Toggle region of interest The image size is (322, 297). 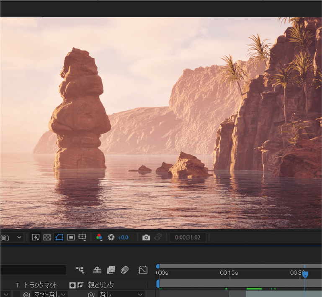pos(71,238)
